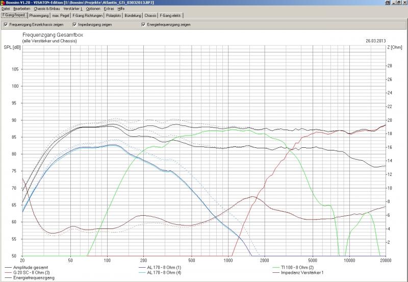This screenshot has width=408, height=282.
Task: Show the Hilfe menu
Action: coord(121,9)
